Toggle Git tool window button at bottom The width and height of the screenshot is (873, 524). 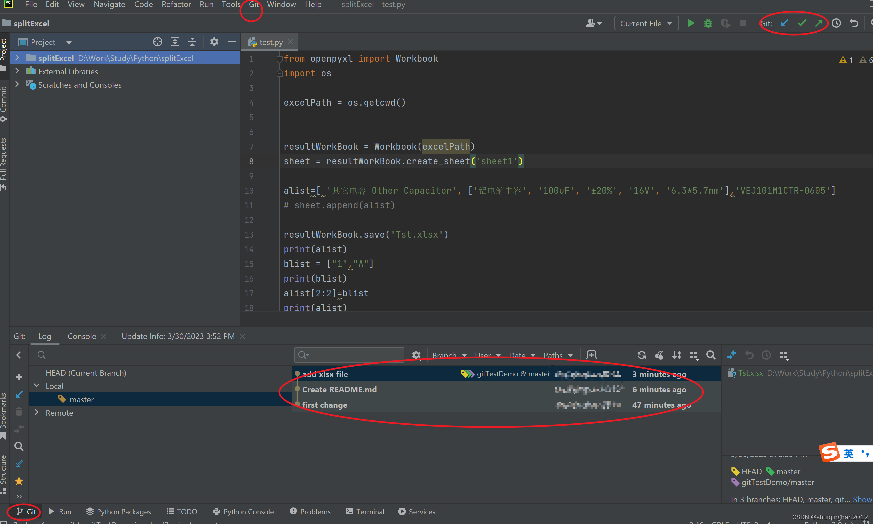pyautogui.click(x=27, y=511)
